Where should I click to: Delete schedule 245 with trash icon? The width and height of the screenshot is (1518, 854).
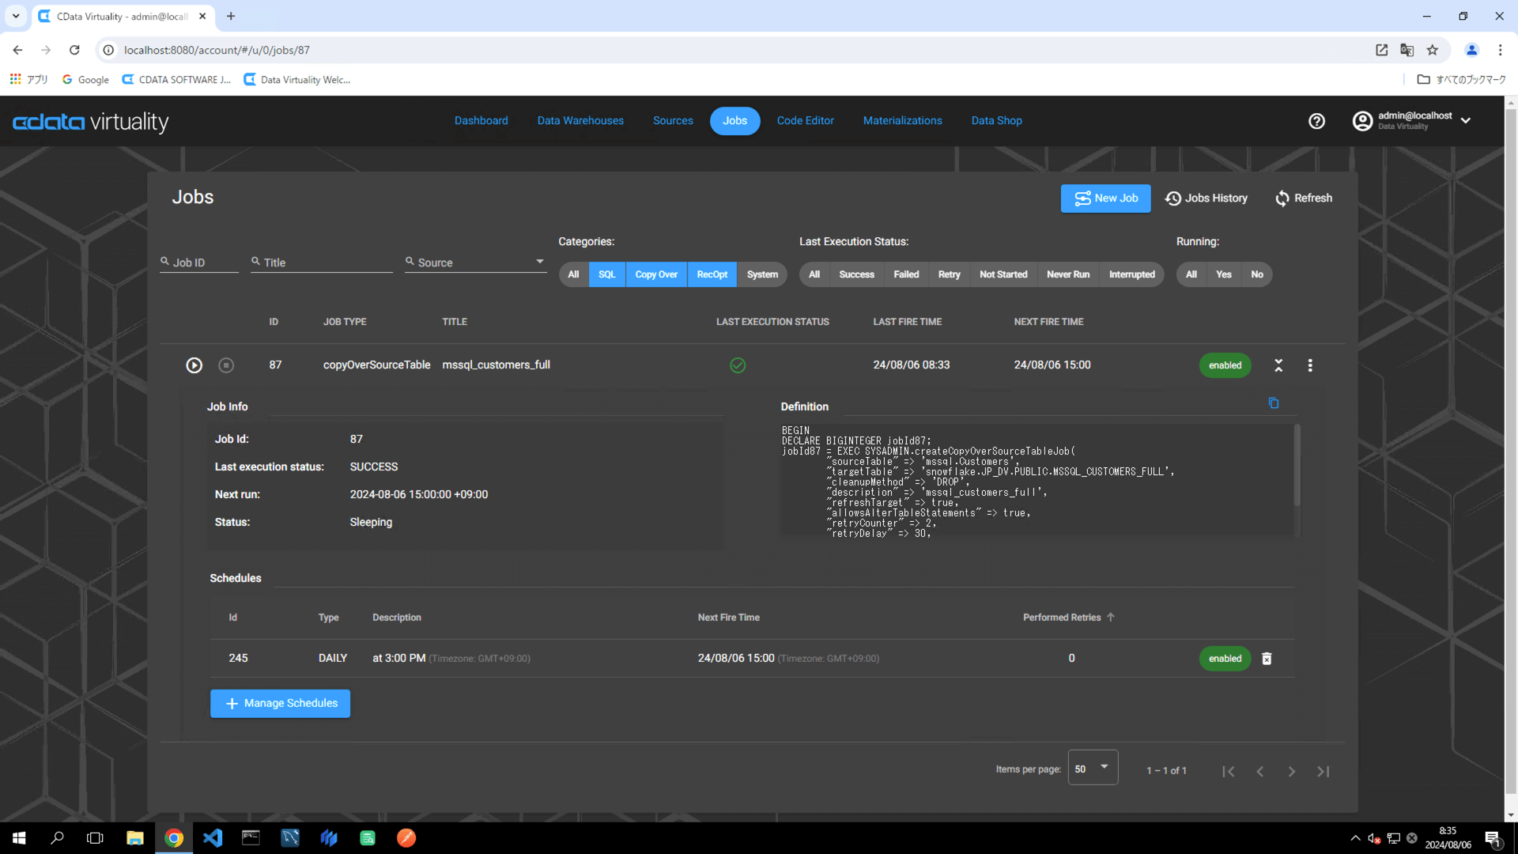1267,659
